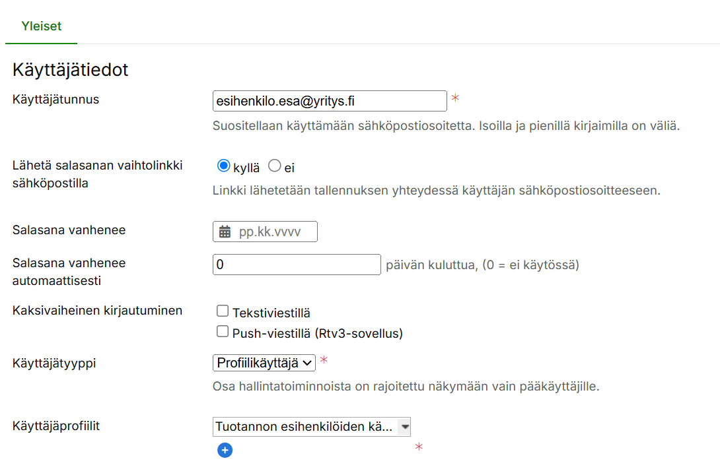The width and height of the screenshot is (720, 473).
Task: Click the automatic password expiry days field
Action: point(297,265)
